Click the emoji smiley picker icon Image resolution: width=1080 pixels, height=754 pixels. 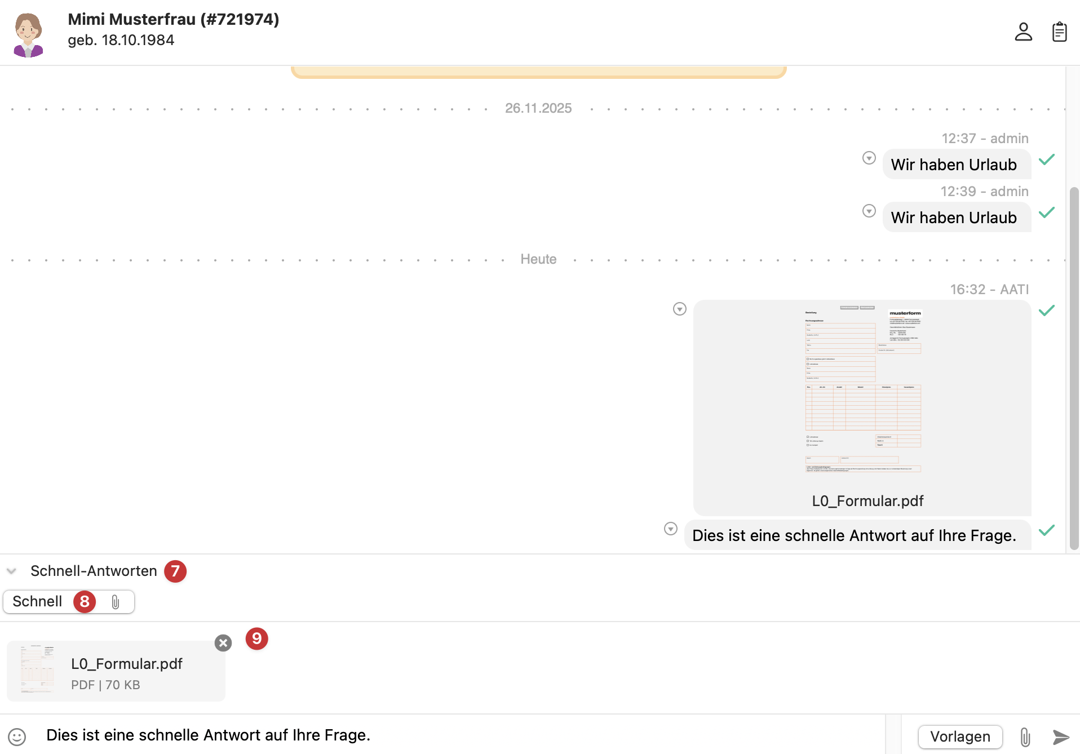tap(17, 737)
